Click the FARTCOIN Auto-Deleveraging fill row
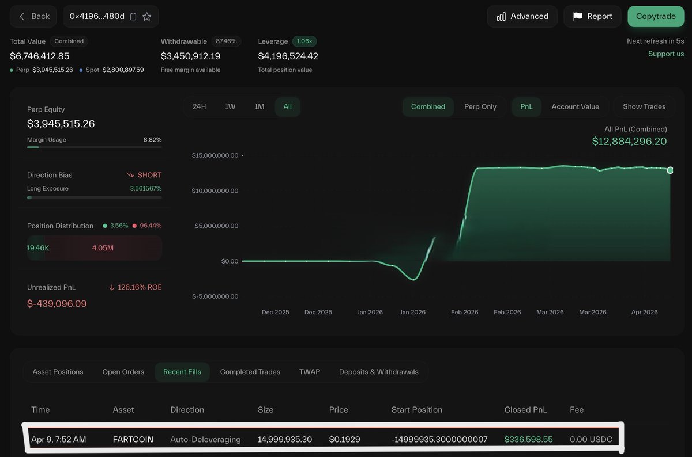Image resolution: width=692 pixels, height=457 pixels. (x=323, y=439)
